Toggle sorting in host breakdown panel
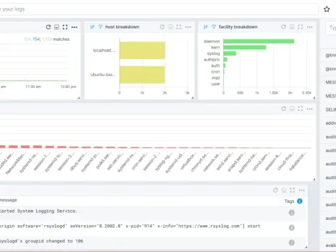 click(x=93, y=27)
